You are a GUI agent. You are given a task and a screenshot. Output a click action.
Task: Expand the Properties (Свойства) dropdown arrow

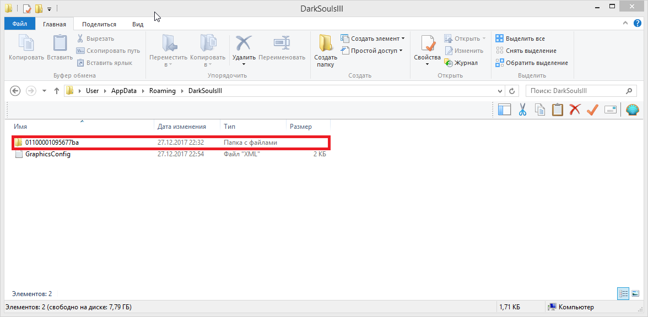[428, 64]
